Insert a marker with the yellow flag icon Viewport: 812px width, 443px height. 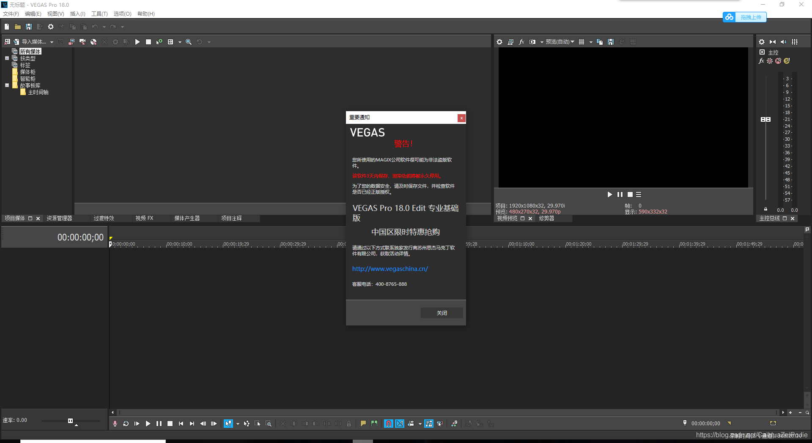click(x=363, y=424)
